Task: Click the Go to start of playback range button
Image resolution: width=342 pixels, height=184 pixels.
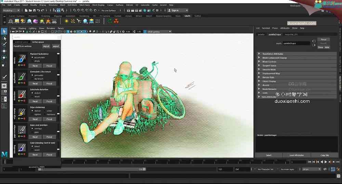Action: pyautogui.click(x=309, y=162)
